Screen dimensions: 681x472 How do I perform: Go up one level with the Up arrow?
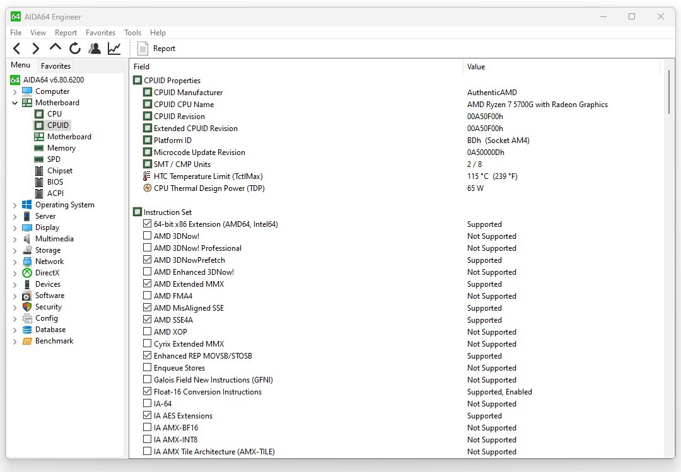click(55, 47)
